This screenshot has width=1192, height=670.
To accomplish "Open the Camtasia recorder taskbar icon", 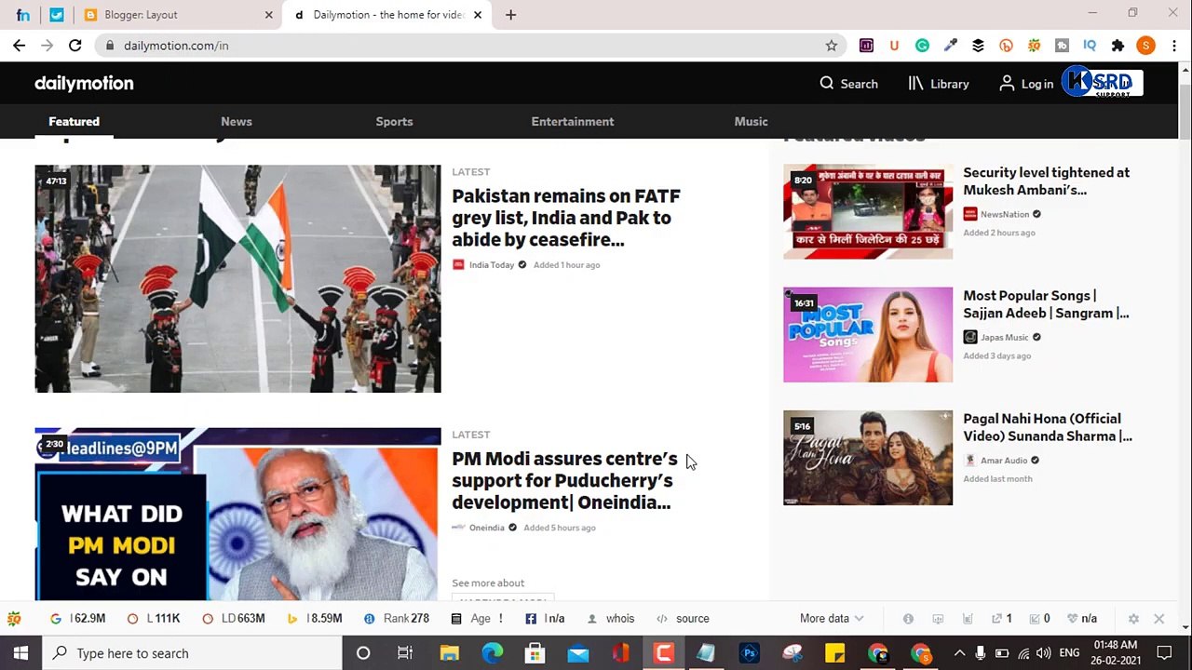I will point(663,653).
